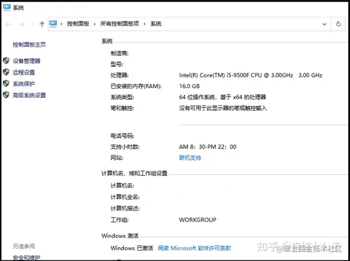The image size is (350, 261).
Task: Click the 电话号码 label
Action: click(x=122, y=136)
